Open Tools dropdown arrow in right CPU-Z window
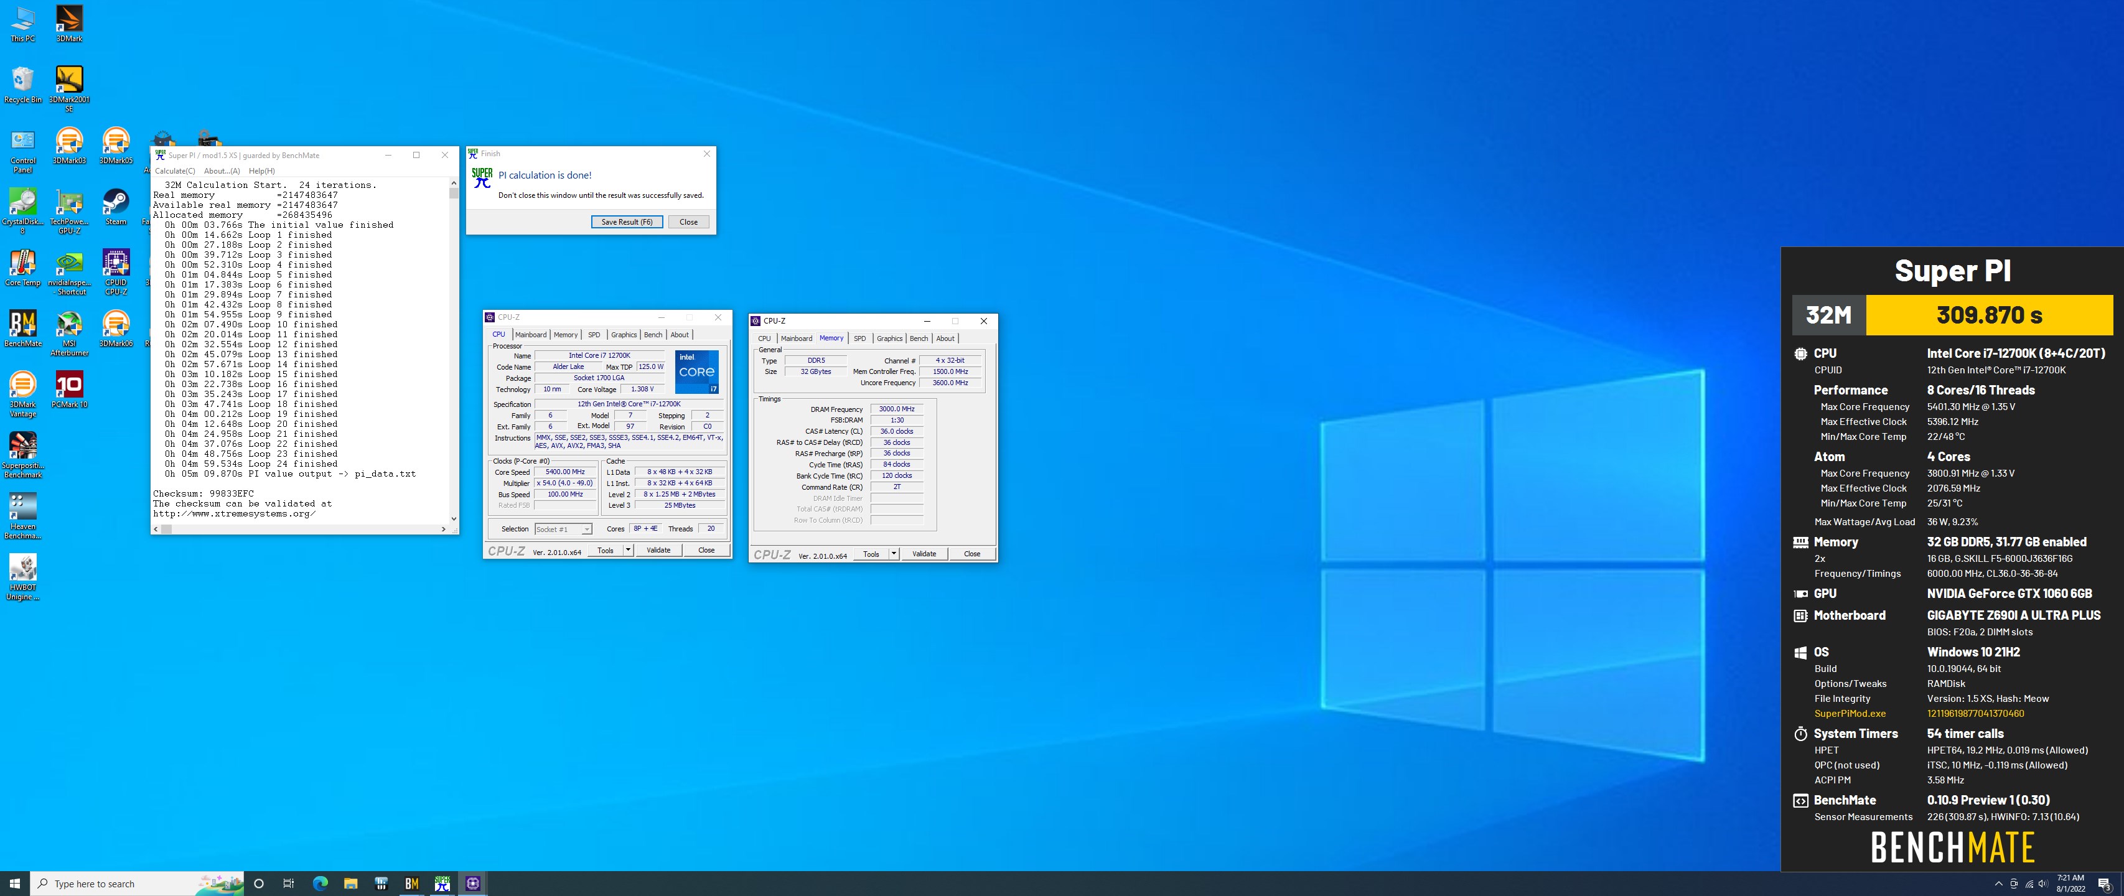The image size is (2124, 896). [894, 554]
